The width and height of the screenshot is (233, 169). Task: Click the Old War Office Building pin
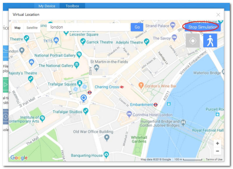pos(107,138)
